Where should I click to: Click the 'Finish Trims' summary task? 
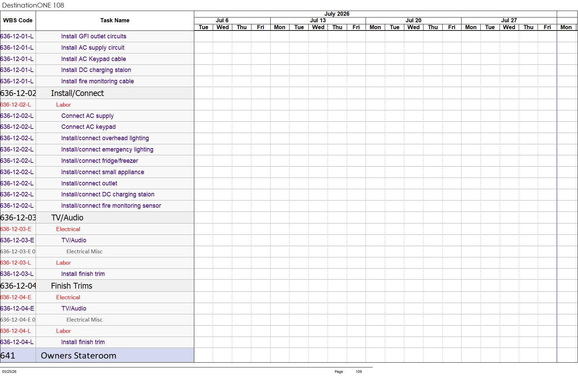pyautogui.click(x=72, y=286)
